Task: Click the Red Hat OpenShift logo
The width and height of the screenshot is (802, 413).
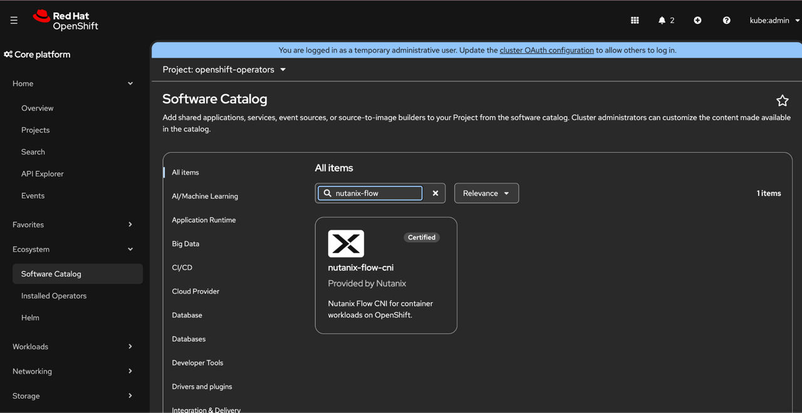Action: [x=66, y=21]
